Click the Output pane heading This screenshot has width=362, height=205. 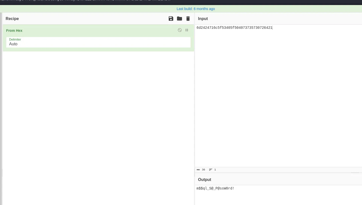pos(205,180)
